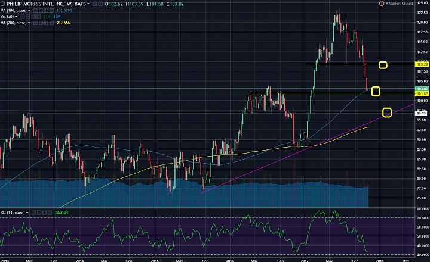Image resolution: width=430 pixels, height=262 pixels.
Task: Click the 2014 label on time axis
Action: click(80, 260)
